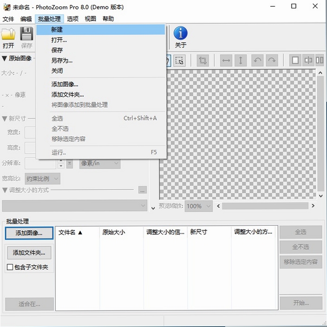Choose 添加文件夹... in the batch menu
The image size is (327, 327).
coord(101,95)
